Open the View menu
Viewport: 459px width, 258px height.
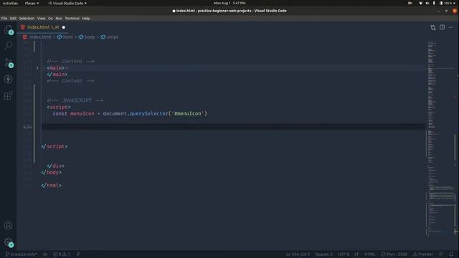[41, 19]
